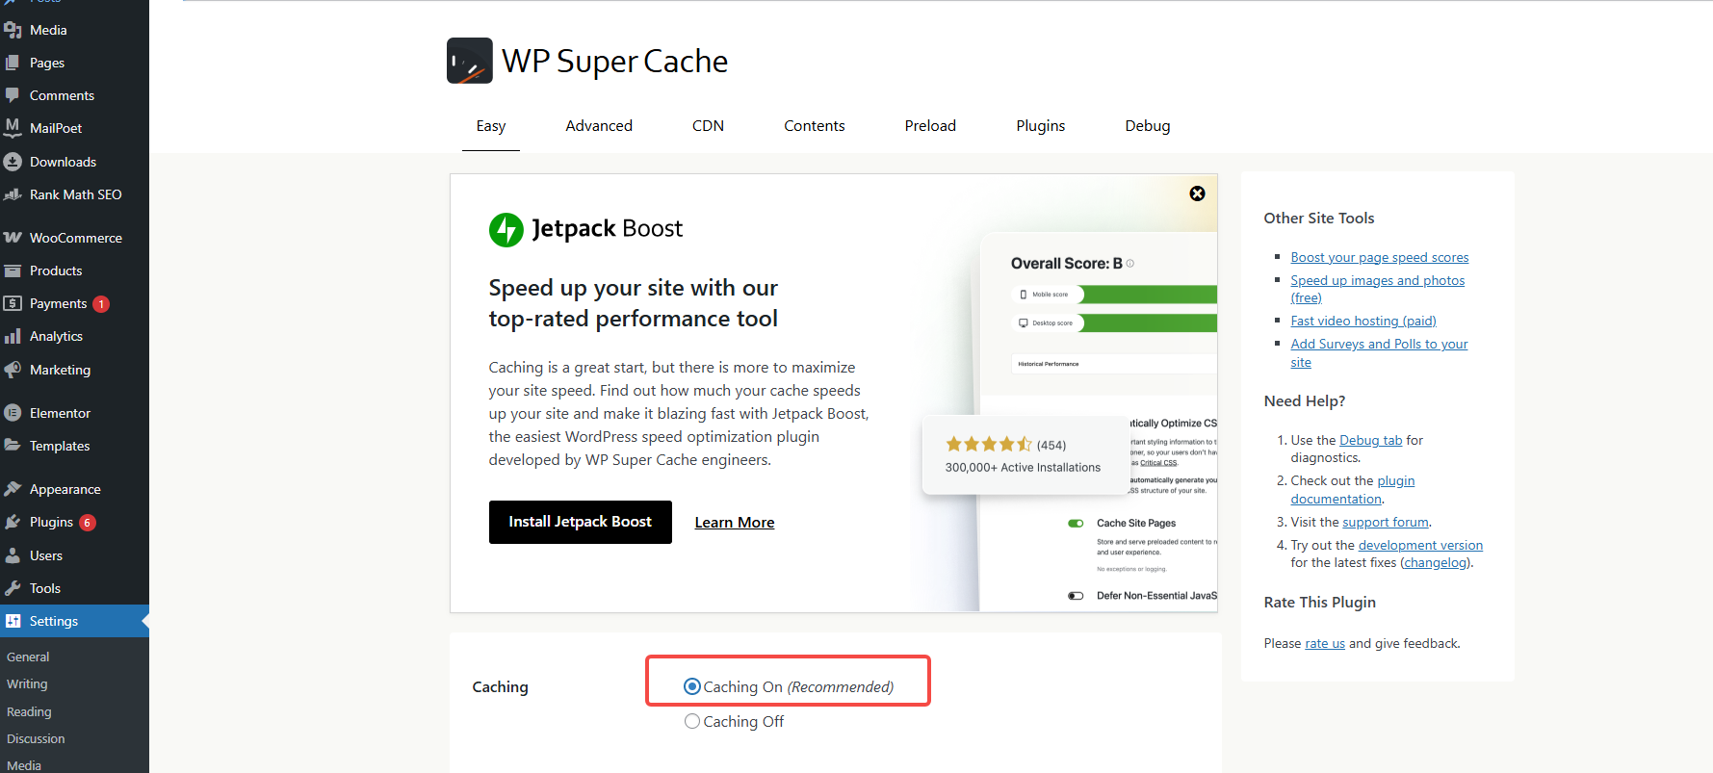
Task: Select the Caching On radio button
Action: [x=691, y=685]
